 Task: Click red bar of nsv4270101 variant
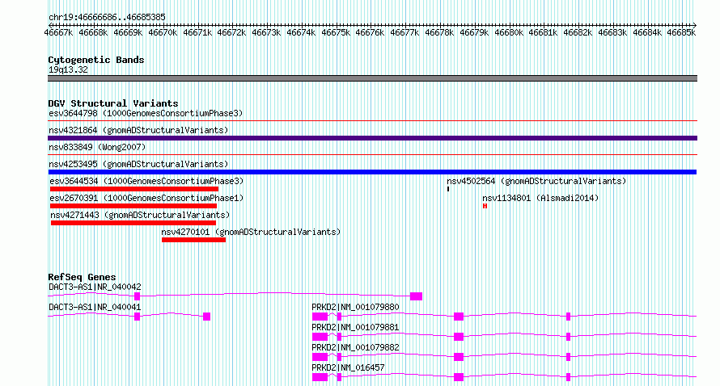tap(193, 240)
